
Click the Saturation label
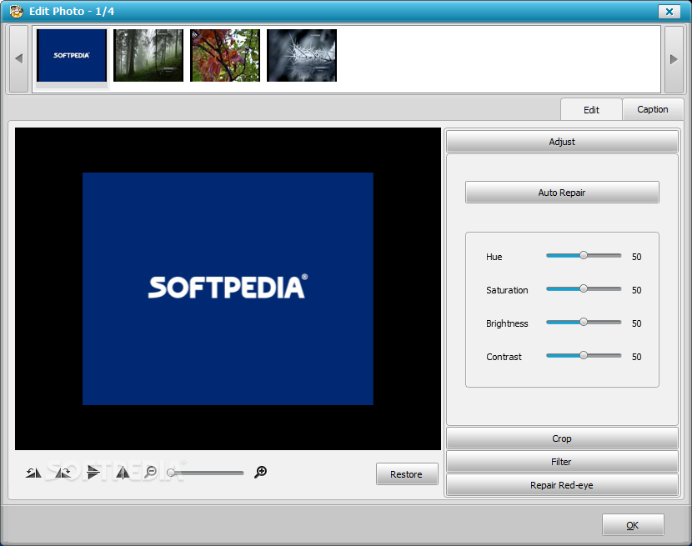pyautogui.click(x=507, y=290)
